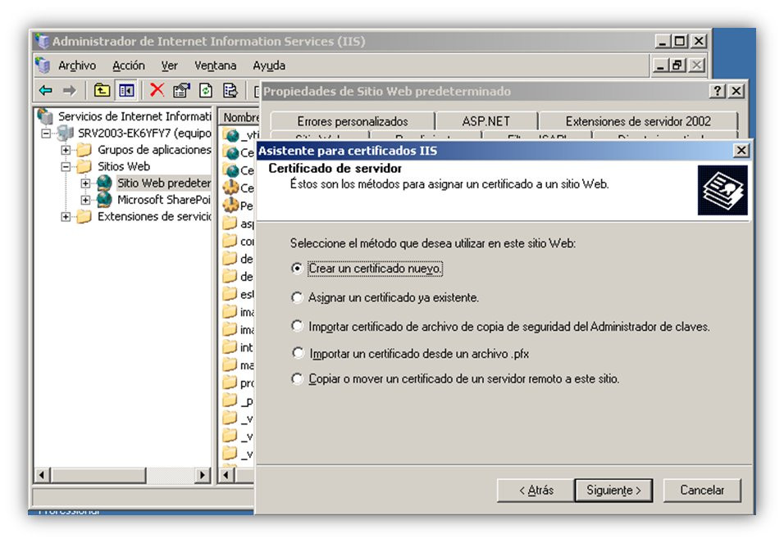The width and height of the screenshot is (784, 543).
Task: Toggle the Show/Hide console tree icon
Action: 126,90
